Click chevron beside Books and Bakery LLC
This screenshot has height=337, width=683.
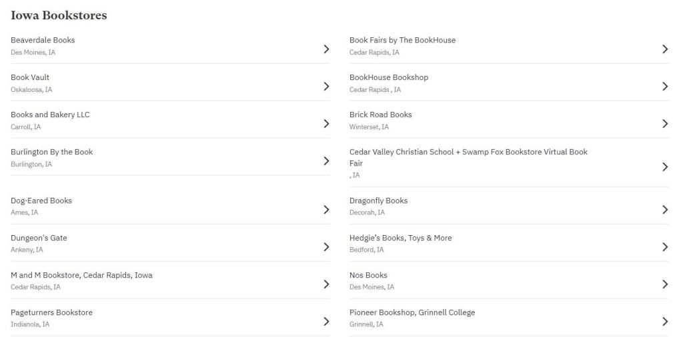click(326, 123)
